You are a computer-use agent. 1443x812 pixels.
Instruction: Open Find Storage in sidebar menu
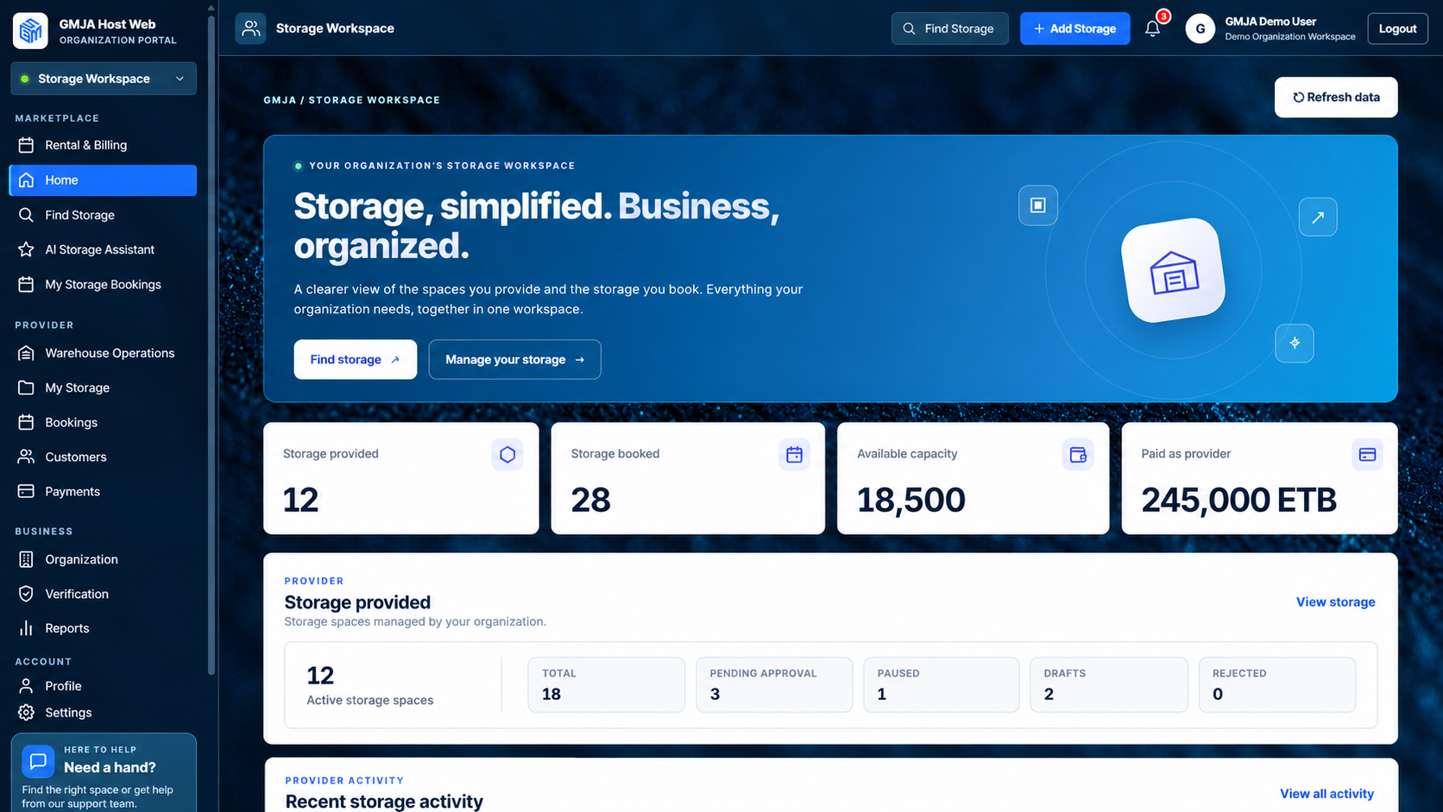[x=103, y=215]
